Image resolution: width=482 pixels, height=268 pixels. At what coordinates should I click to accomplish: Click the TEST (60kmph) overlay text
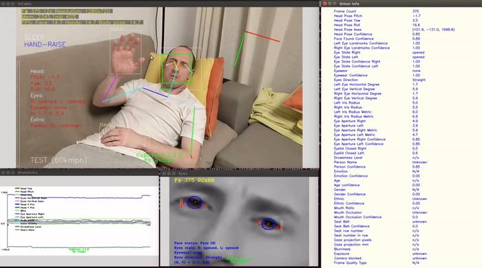[59, 160]
